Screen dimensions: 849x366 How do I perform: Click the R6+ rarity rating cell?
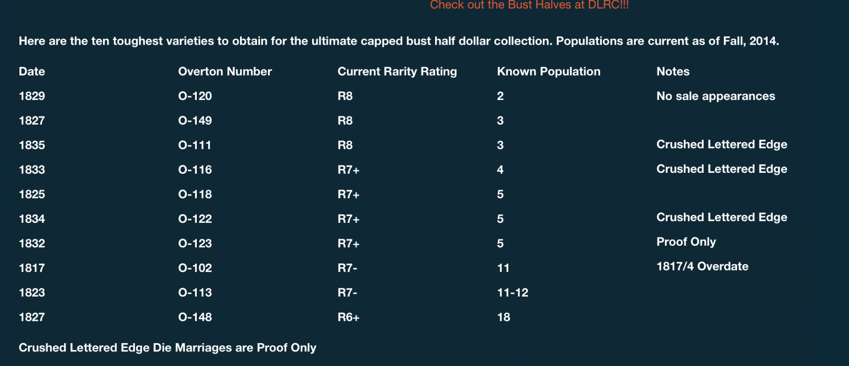[348, 317]
